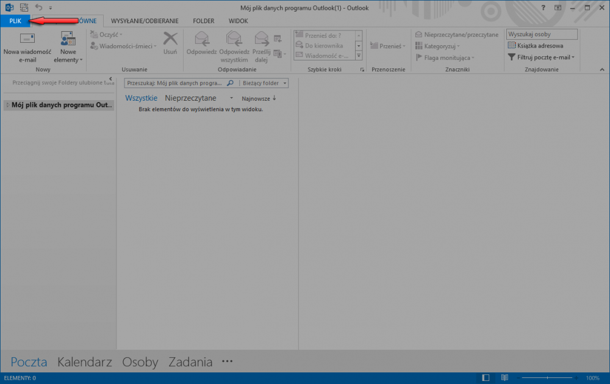
Task: Create a Nowa wiadomość e-mail
Action: (27, 47)
